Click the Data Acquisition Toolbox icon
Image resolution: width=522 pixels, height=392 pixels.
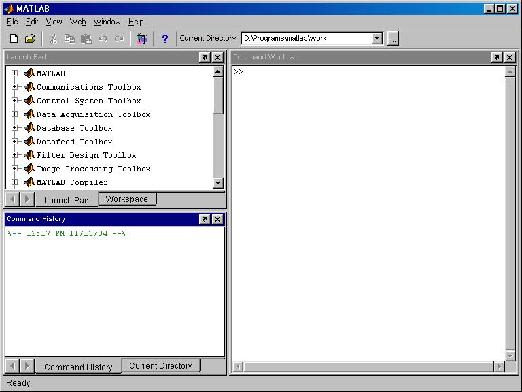tap(29, 114)
